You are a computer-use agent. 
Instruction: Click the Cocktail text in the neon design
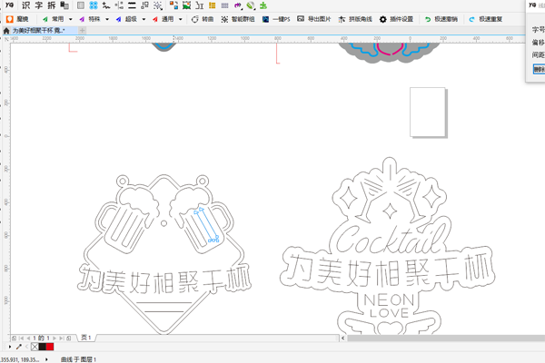pos(391,238)
